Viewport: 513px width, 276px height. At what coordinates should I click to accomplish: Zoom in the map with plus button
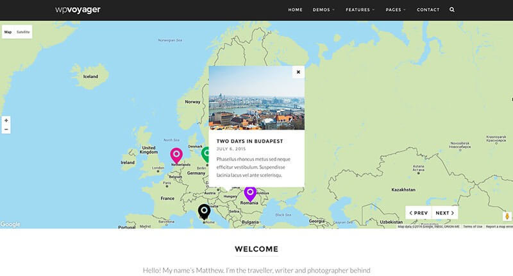tap(6, 121)
